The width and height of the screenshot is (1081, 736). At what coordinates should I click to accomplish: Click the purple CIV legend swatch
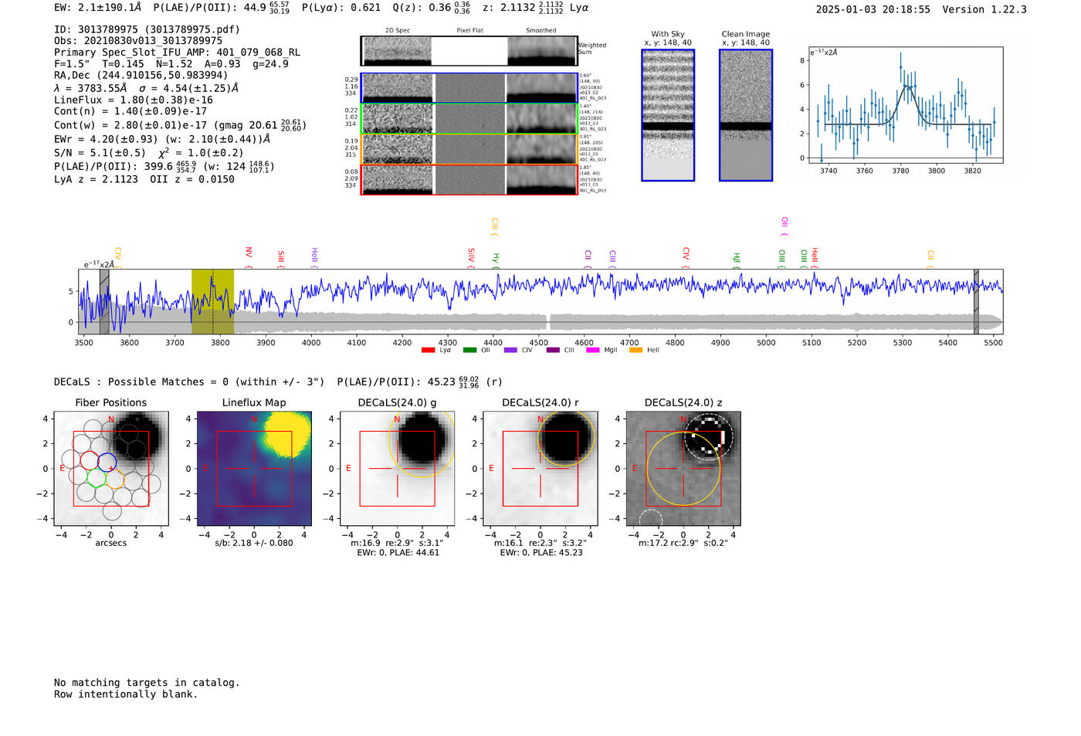(510, 351)
